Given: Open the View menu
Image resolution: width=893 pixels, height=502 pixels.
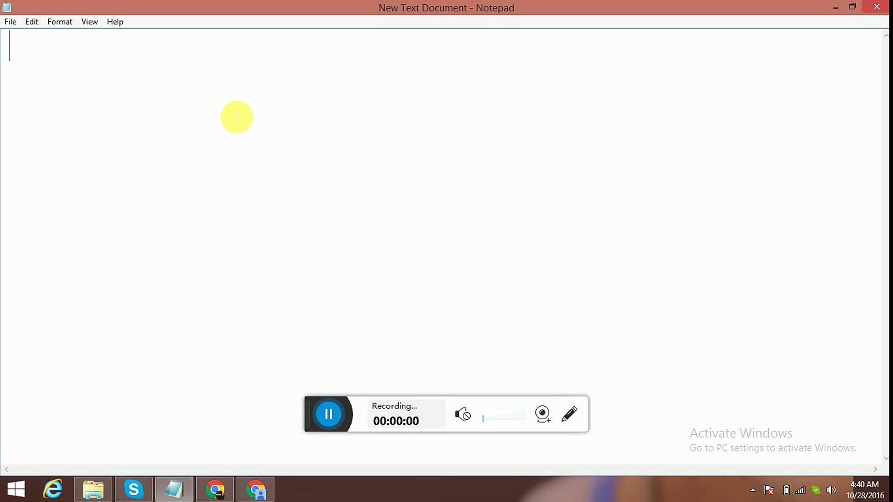Looking at the screenshot, I should (89, 21).
